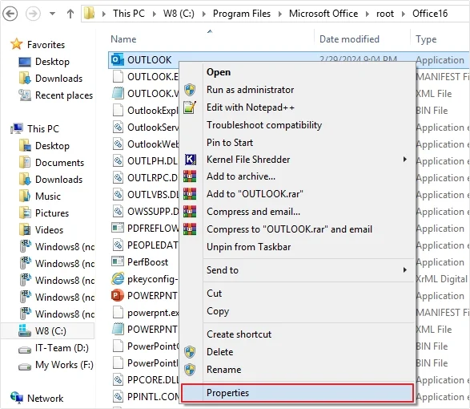Select 'Program Files' in the breadcrumb
The image size is (470, 409).
[x=242, y=14]
